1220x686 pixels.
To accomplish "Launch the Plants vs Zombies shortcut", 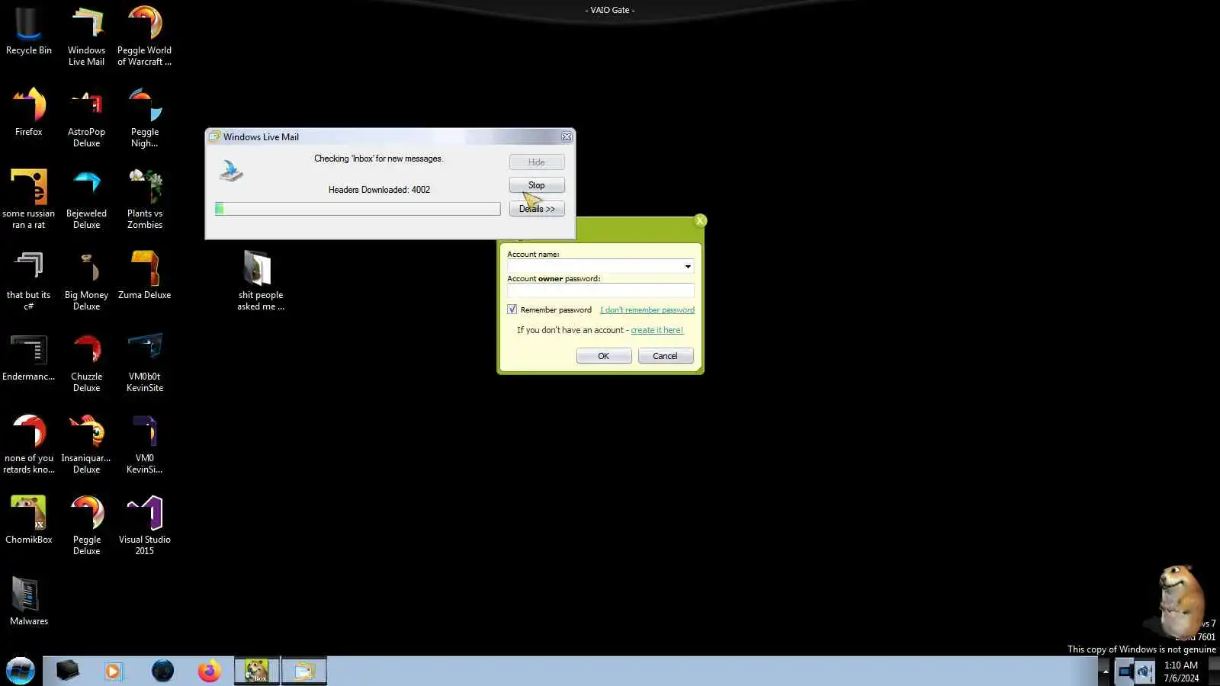I will pos(144,200).
